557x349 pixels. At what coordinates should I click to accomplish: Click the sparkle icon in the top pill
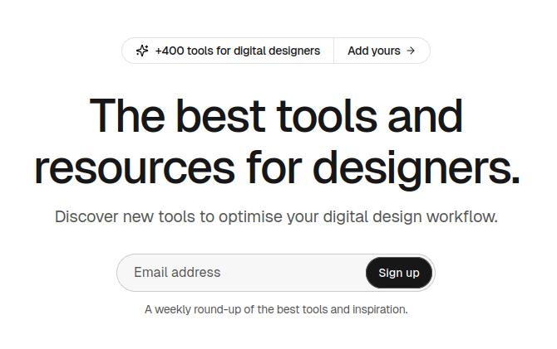point(142,51)
